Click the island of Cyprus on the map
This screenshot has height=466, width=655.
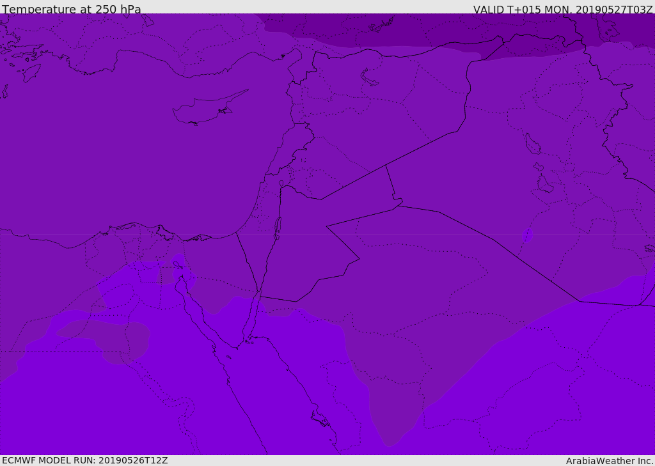point(210,107)
